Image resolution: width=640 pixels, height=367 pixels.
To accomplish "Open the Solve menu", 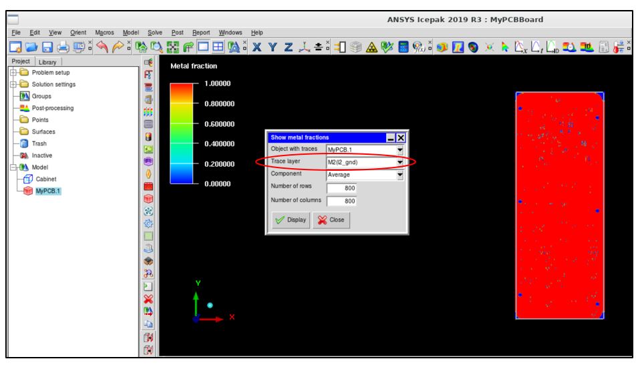I will coord(155,33).
